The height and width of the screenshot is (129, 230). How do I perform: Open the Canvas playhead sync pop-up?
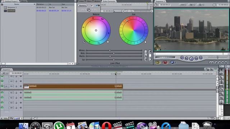[x=192, y=5]
